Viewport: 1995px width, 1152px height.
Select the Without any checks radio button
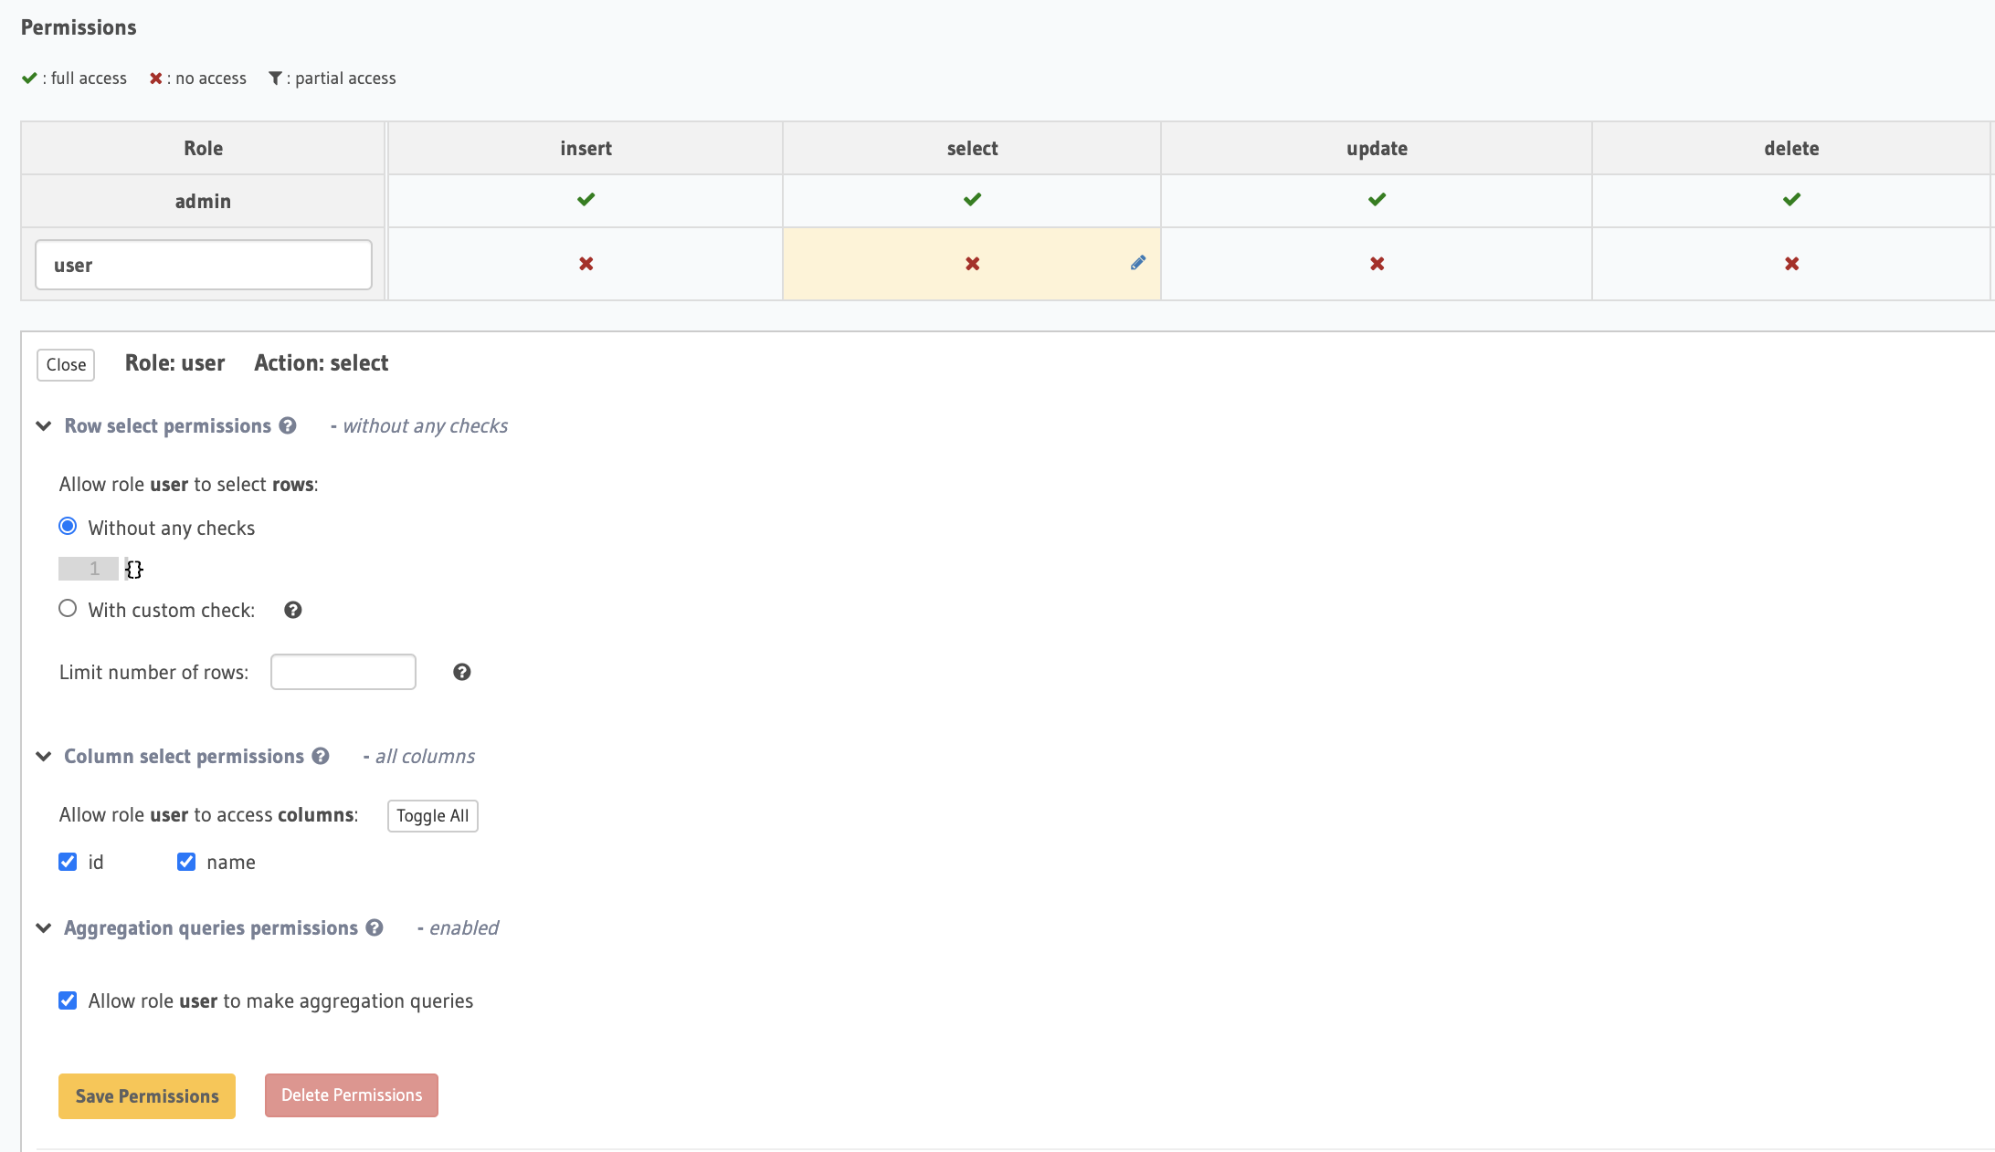click(68, 527)
